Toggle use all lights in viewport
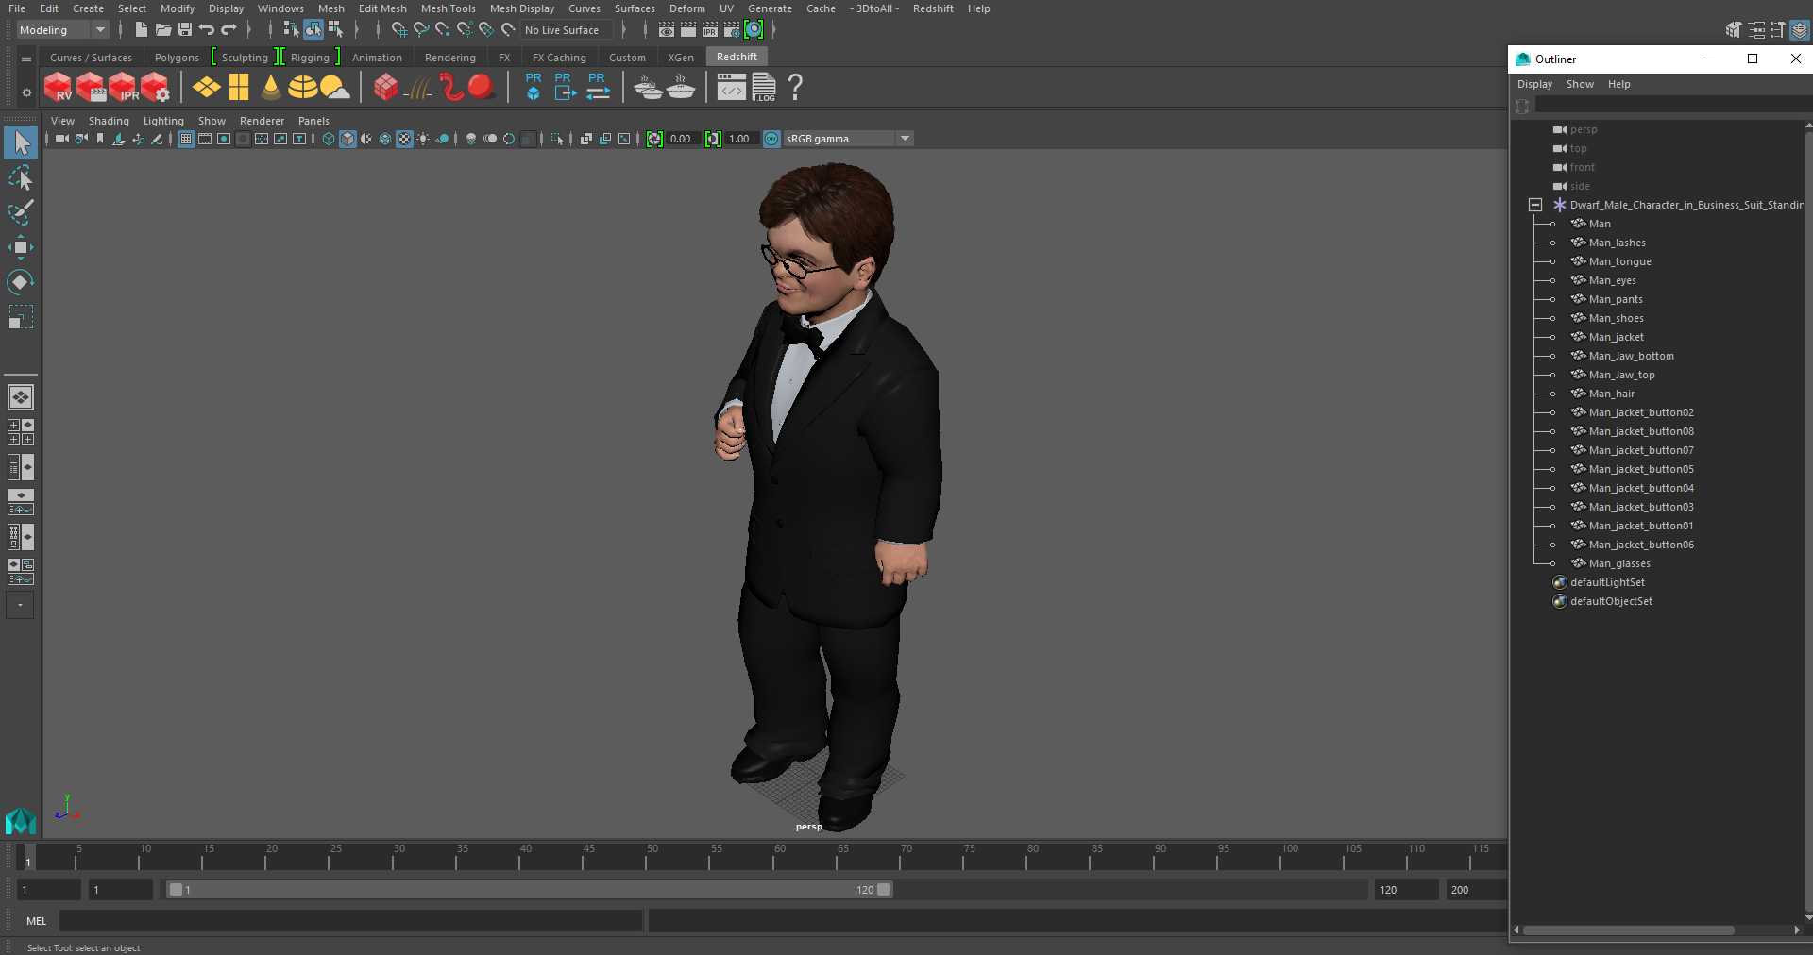The image size is (1813, 955). [x=423, y=140]
